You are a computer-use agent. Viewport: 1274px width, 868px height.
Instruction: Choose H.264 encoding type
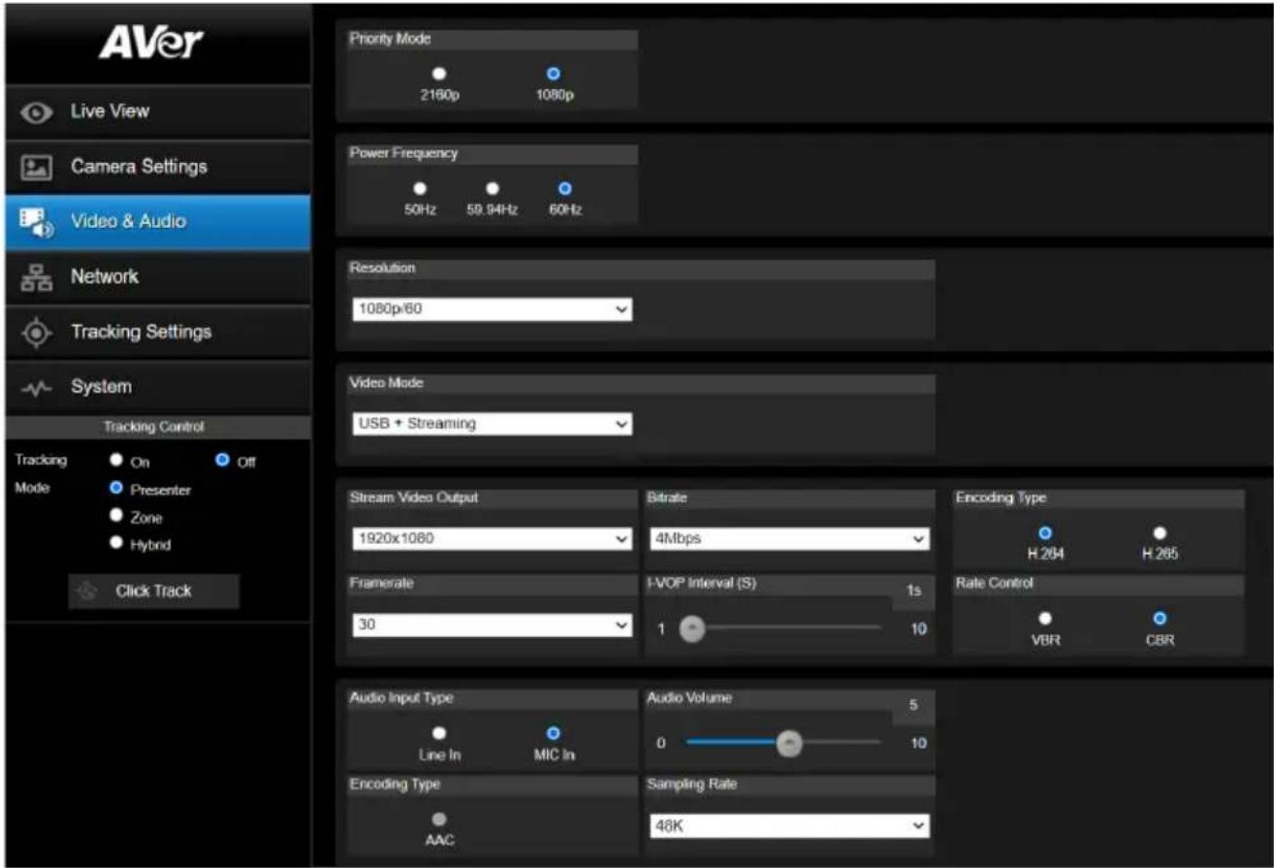(x=1045, y=532)
